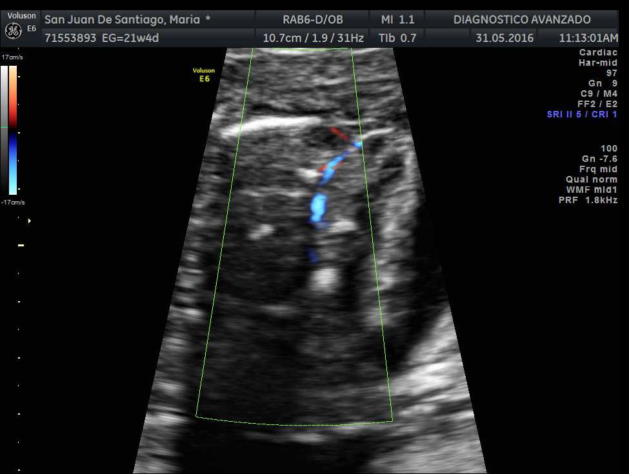Click the PRF 1.8kHz parameter

588,200
